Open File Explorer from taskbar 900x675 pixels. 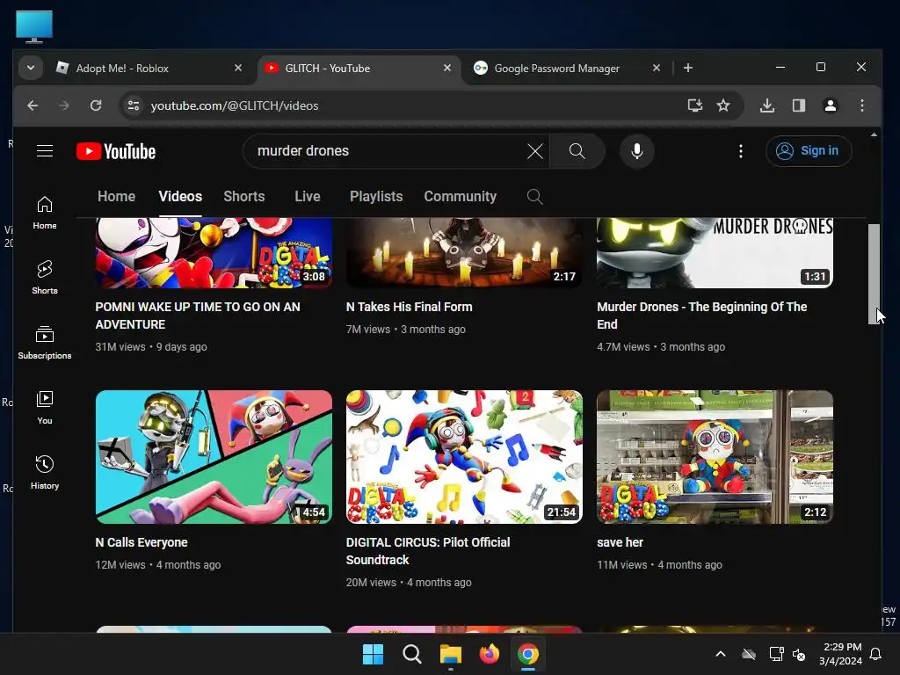coord(451,654)
